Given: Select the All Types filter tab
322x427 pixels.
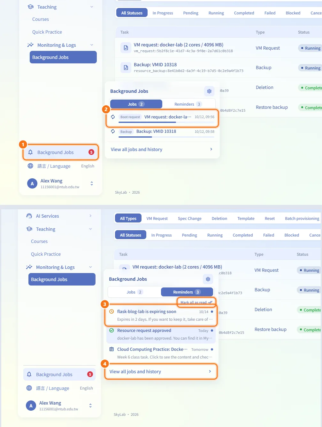Looking at the screenshot, I should (x=128, y=218).
